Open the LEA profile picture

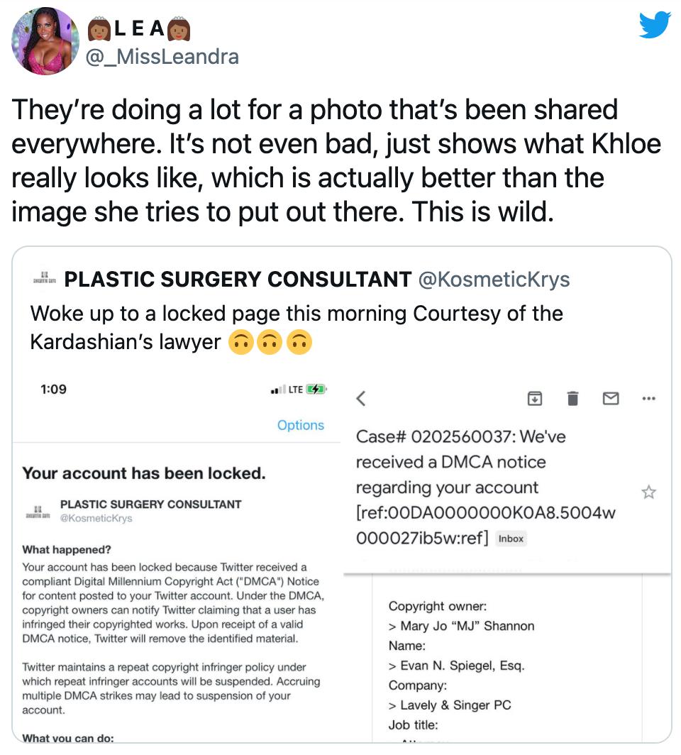pyautogui.click(x=45, y=41)
